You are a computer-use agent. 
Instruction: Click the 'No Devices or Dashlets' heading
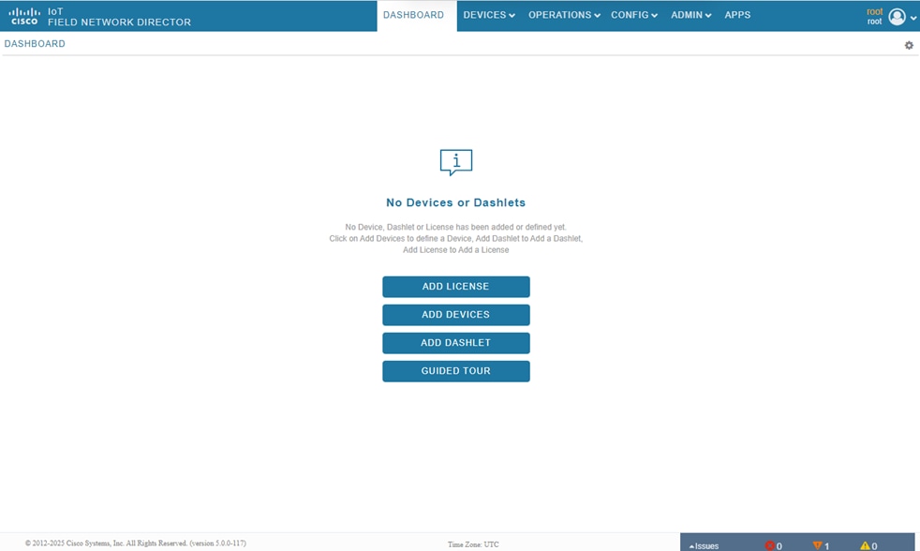click(x=456, y=202)
